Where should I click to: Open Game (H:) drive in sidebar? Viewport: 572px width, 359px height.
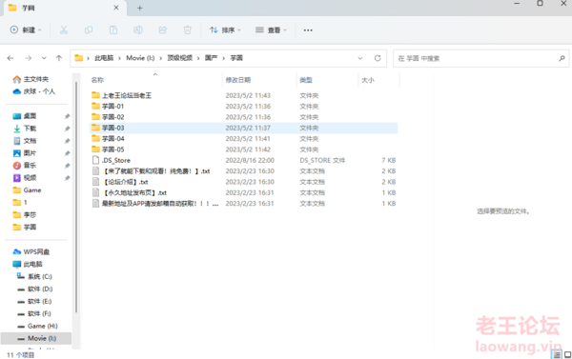pyautogui.click(x=37, y=327)
